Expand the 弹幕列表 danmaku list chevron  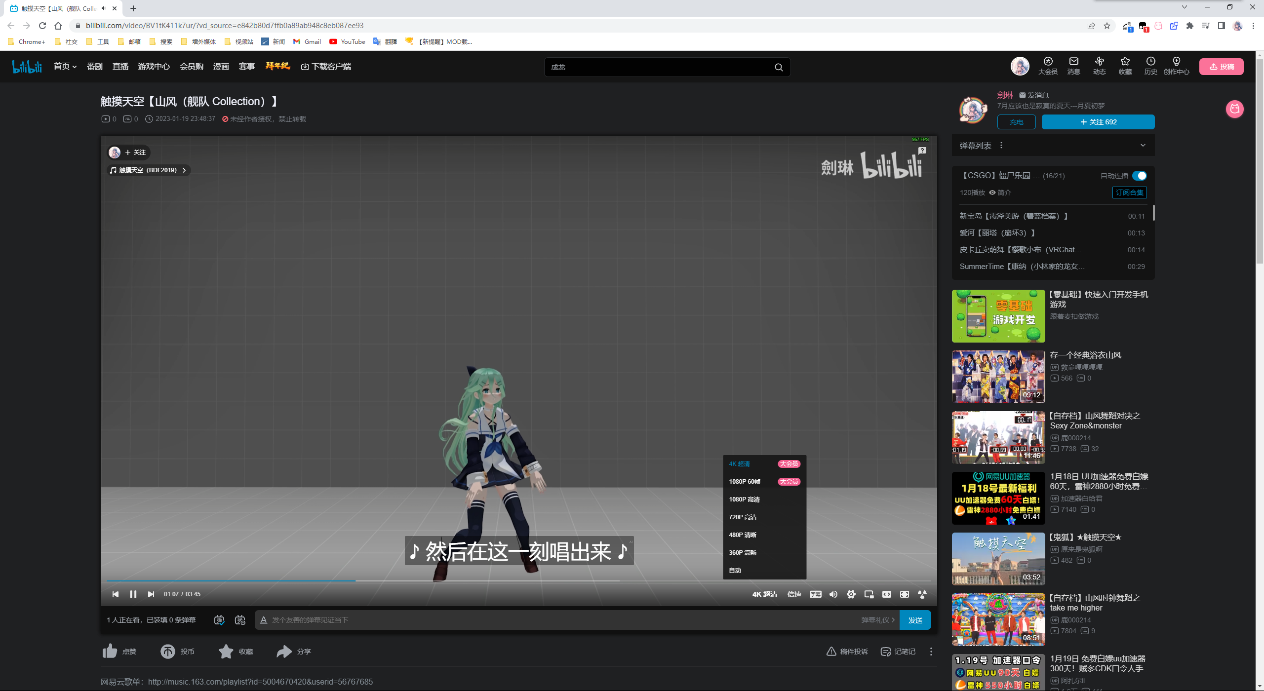point(1143,146)
